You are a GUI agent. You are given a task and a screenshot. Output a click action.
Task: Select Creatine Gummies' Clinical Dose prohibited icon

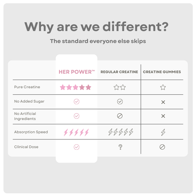point(162,147)
